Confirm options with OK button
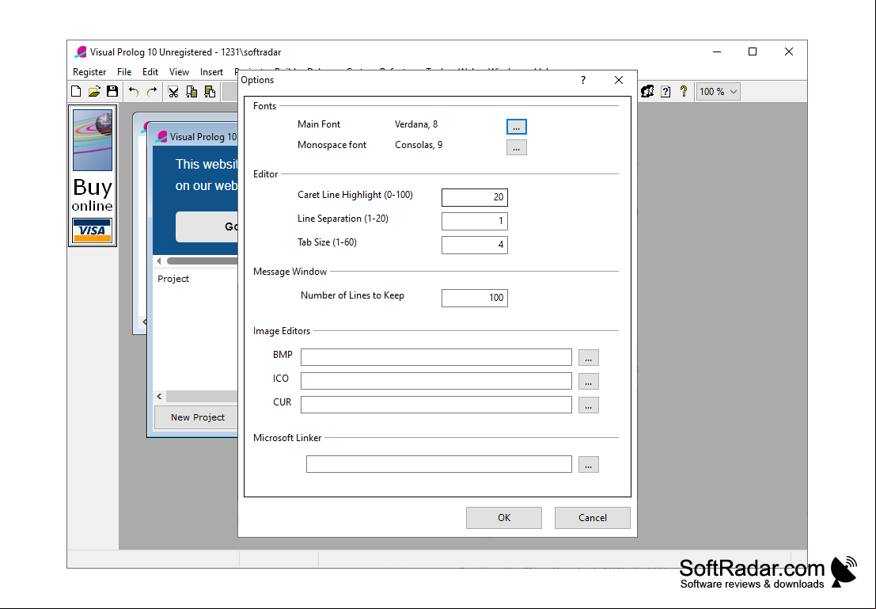Image resolution: width=876 pixels, height=609 pixels. point(504,518)
